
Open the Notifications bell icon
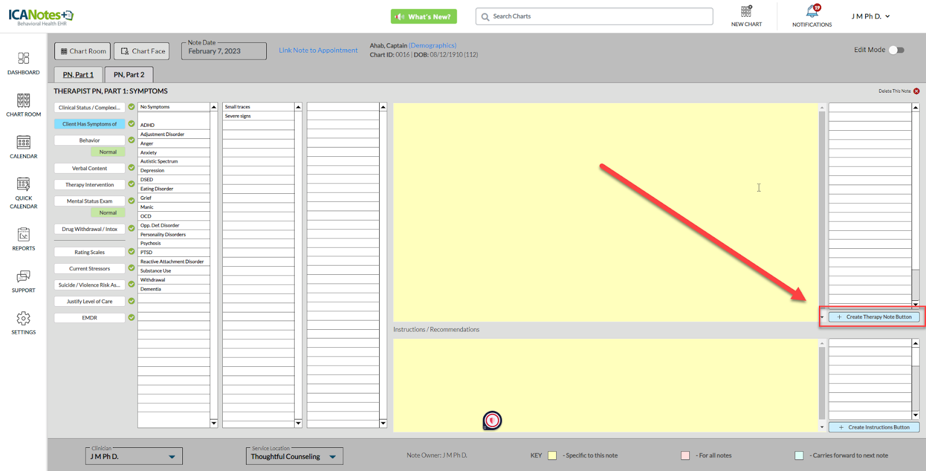pyautogui.click(x=813, y=11)
